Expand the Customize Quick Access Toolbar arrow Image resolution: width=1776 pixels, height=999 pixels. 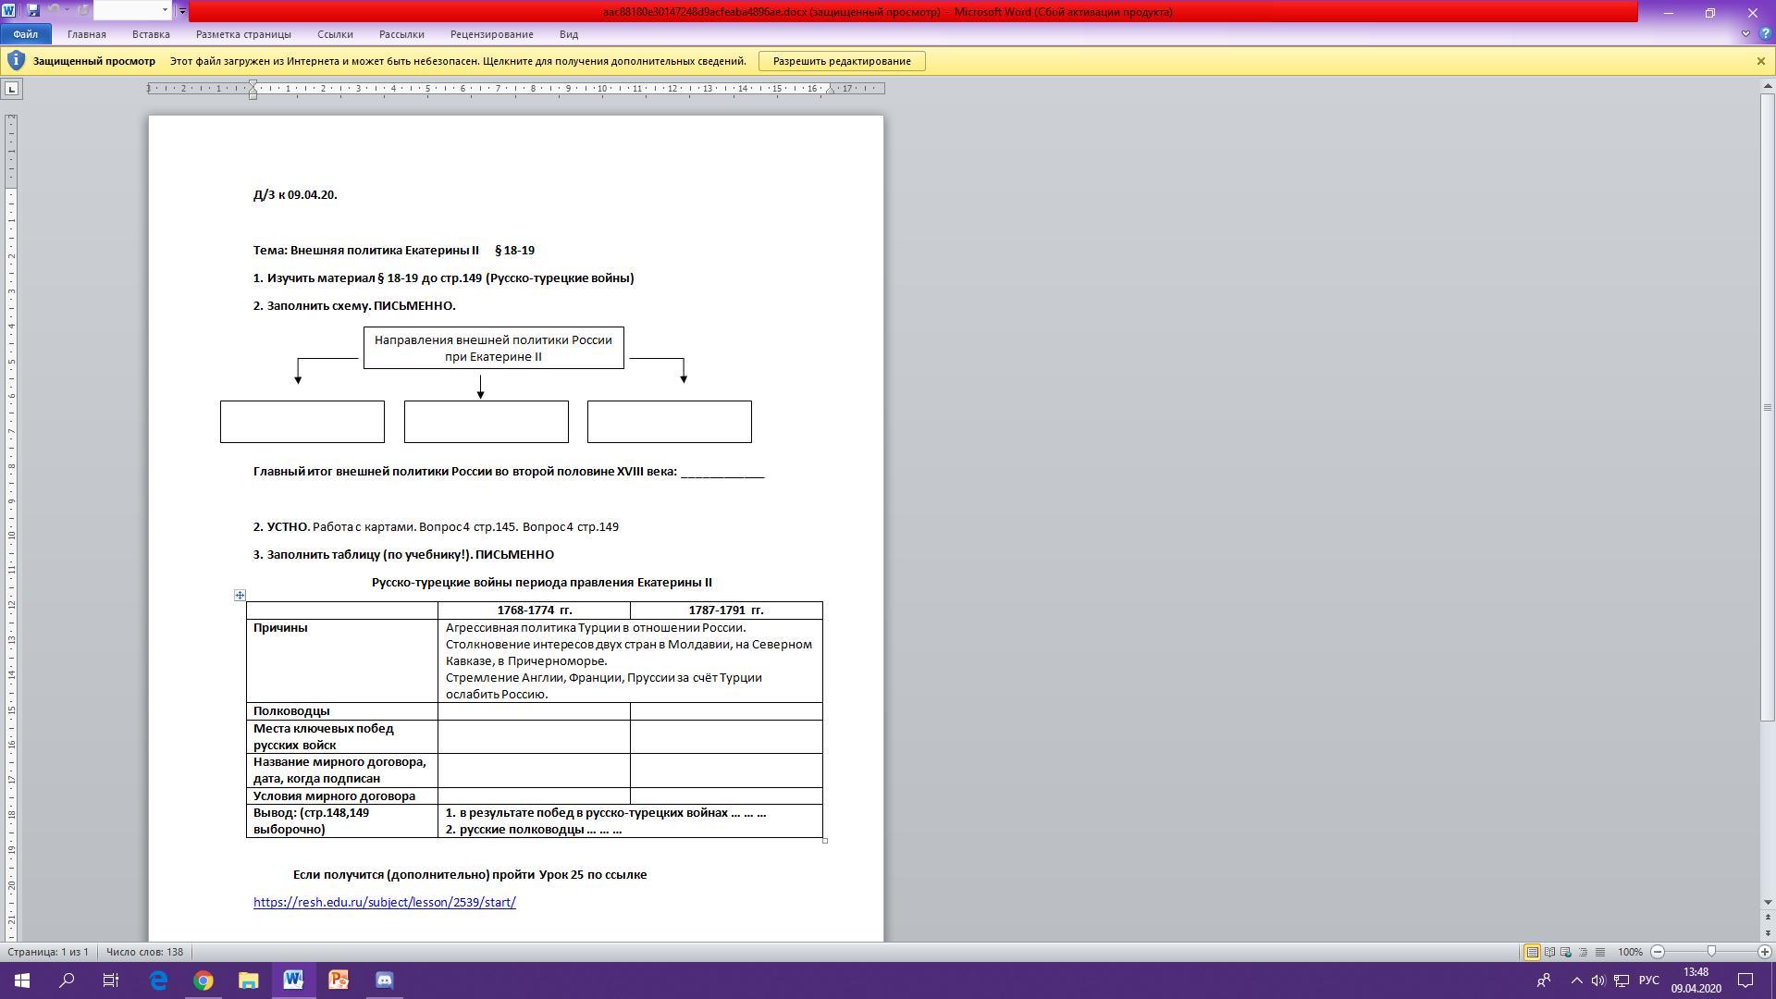pyautogui.click(x=182, y=11)
